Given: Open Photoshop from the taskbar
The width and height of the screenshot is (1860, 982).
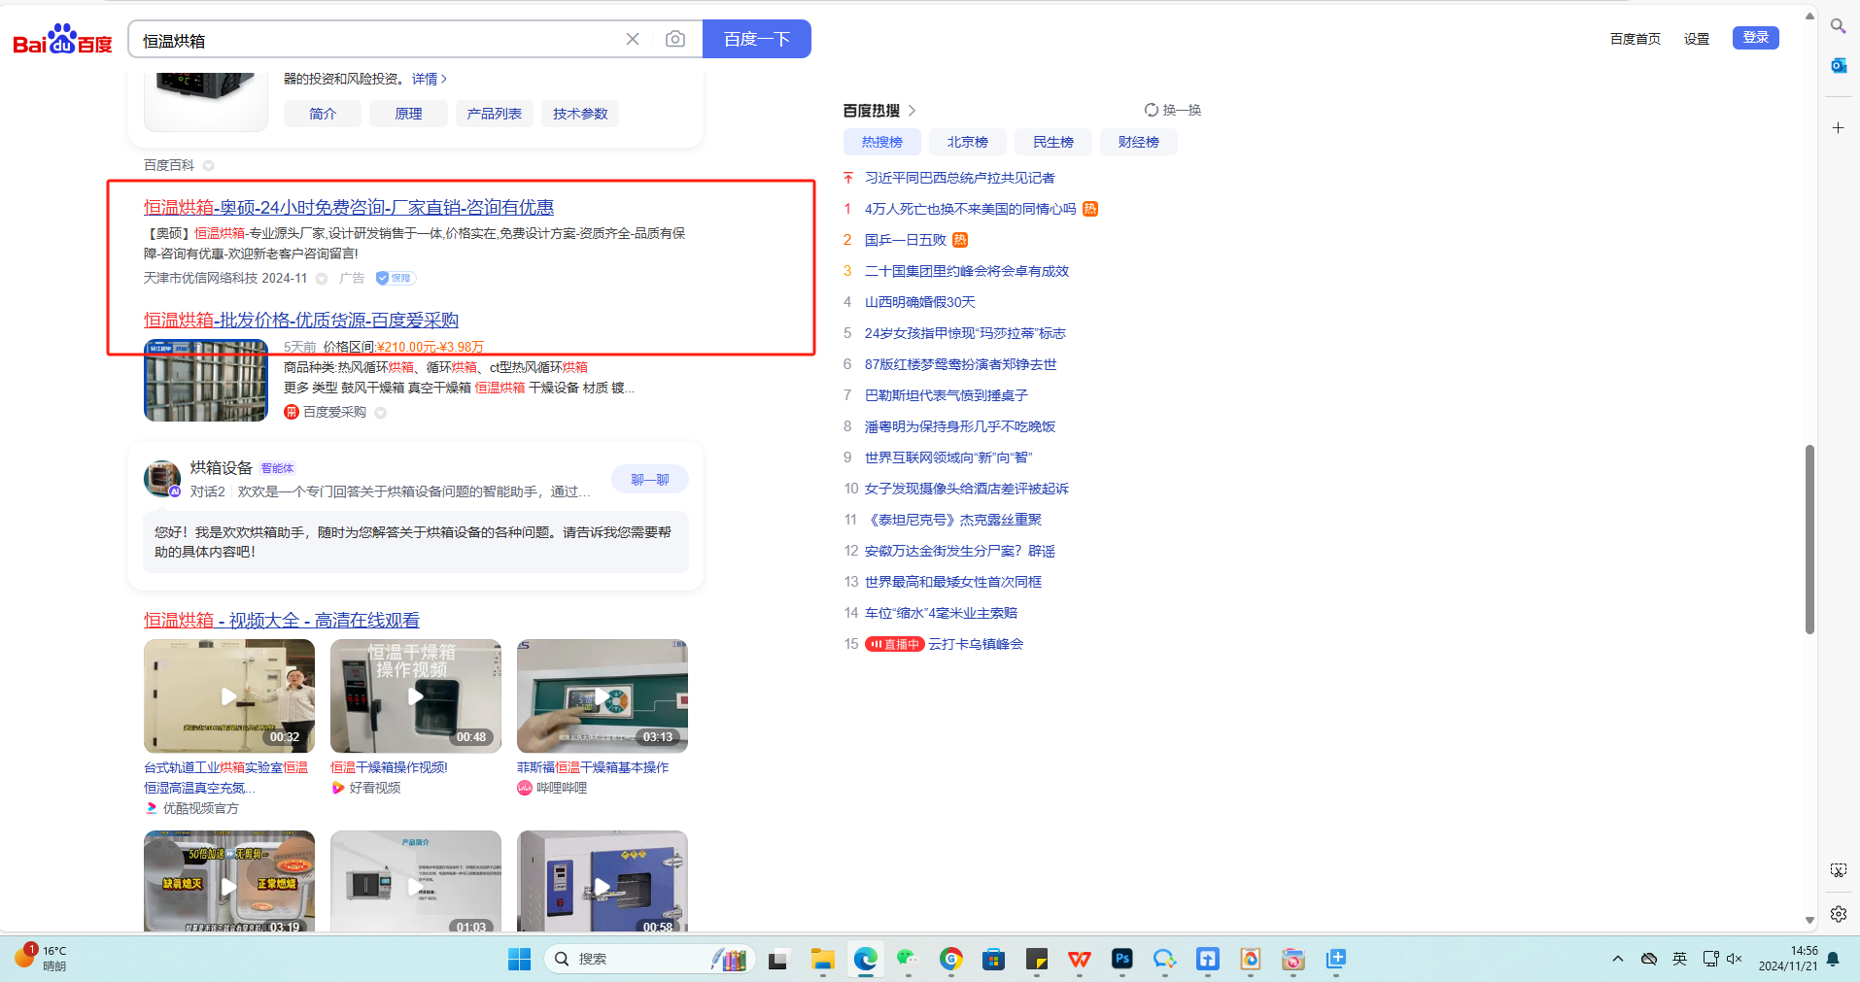Looking at the screenshot, I should 1121,959.
